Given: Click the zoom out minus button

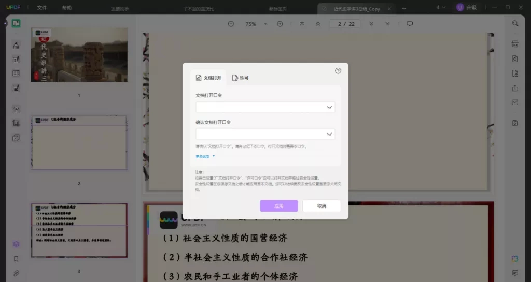Looking at the screenshot, I should 231,24.
